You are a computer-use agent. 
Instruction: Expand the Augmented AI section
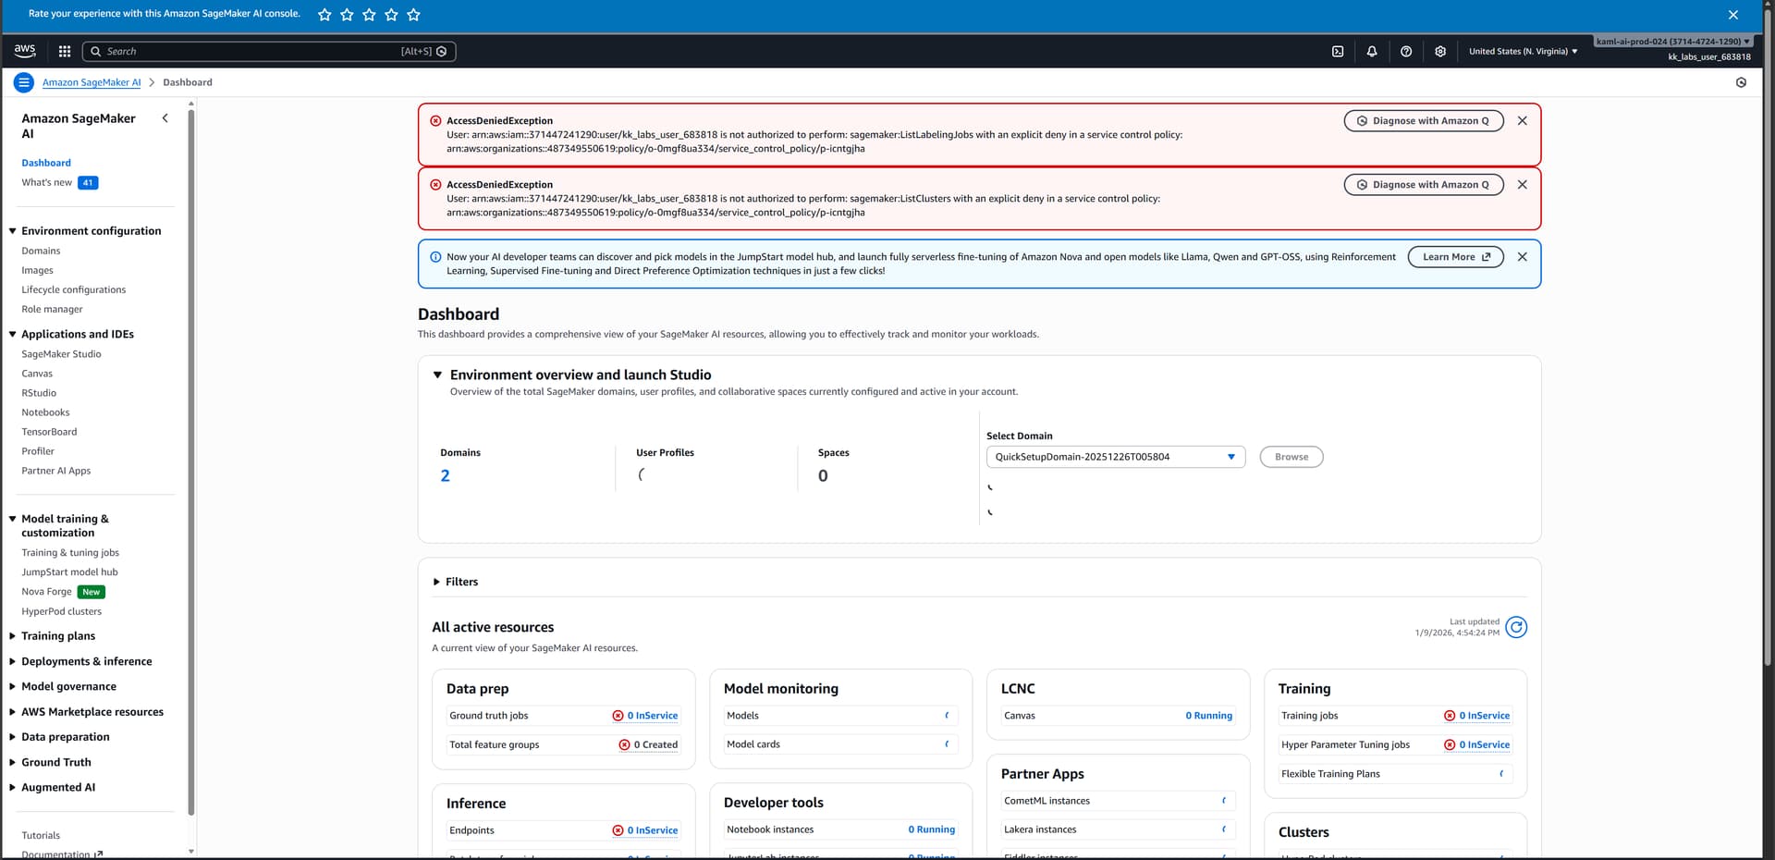click(13, 788)
